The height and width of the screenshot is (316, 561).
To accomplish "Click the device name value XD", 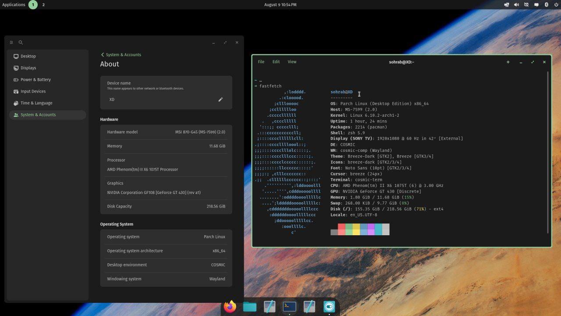I will [112, 100].
